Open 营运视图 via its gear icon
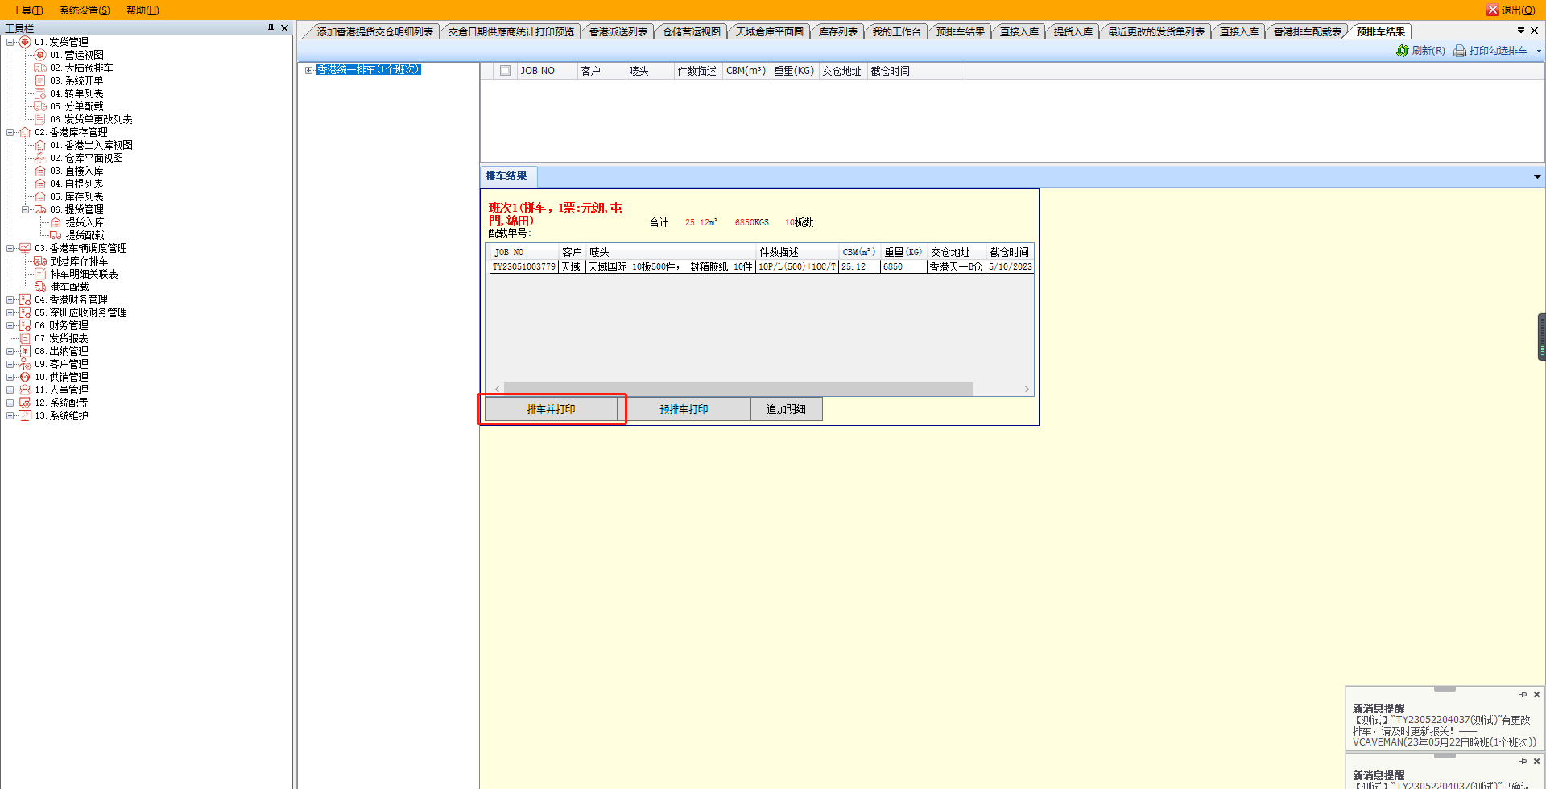Viewport: 1546px width, 789px height. [x=40, y=55]
